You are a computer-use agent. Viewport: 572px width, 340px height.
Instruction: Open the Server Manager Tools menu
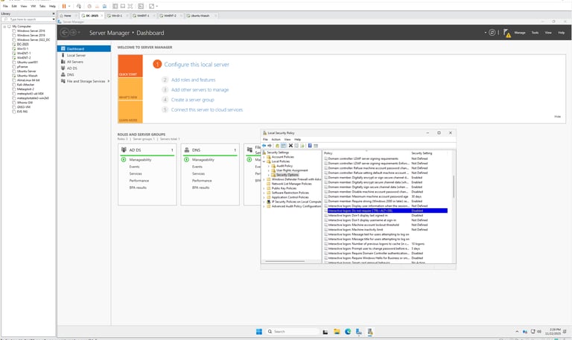click(535, 33)
